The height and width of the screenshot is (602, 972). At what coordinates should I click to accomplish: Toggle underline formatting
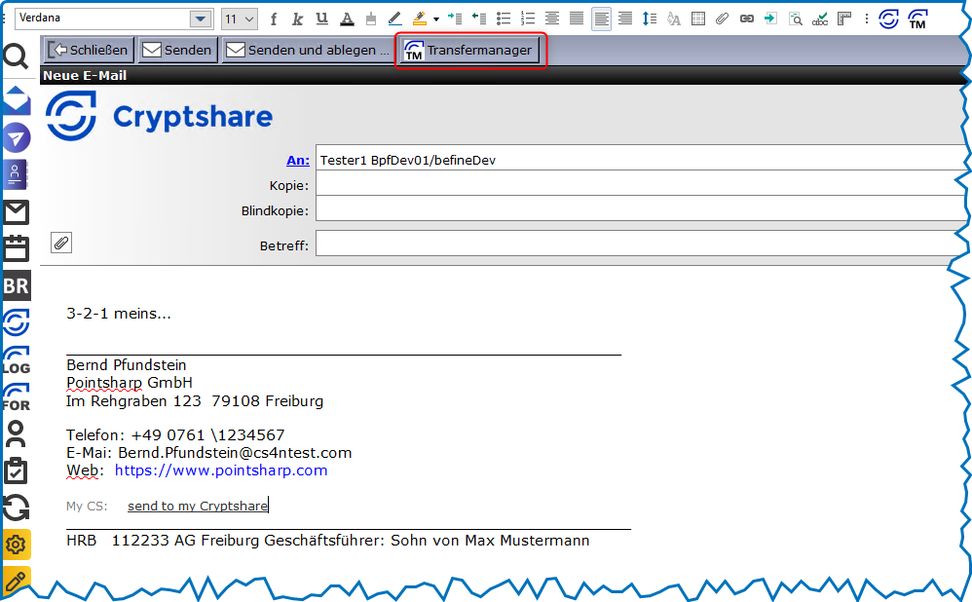pos(321,19)
